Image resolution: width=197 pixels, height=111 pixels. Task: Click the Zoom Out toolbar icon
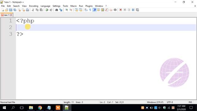click(x=70, y=10)
